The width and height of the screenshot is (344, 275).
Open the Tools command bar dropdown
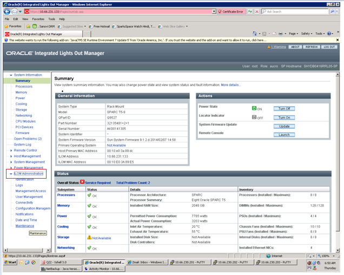(x=320, y=34)
